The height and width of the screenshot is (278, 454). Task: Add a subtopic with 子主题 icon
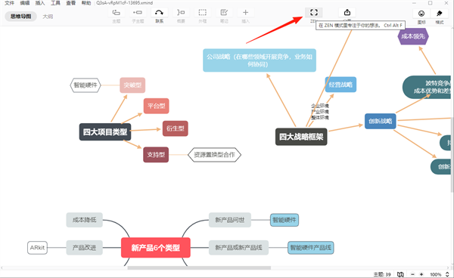(x=138, y=12)
